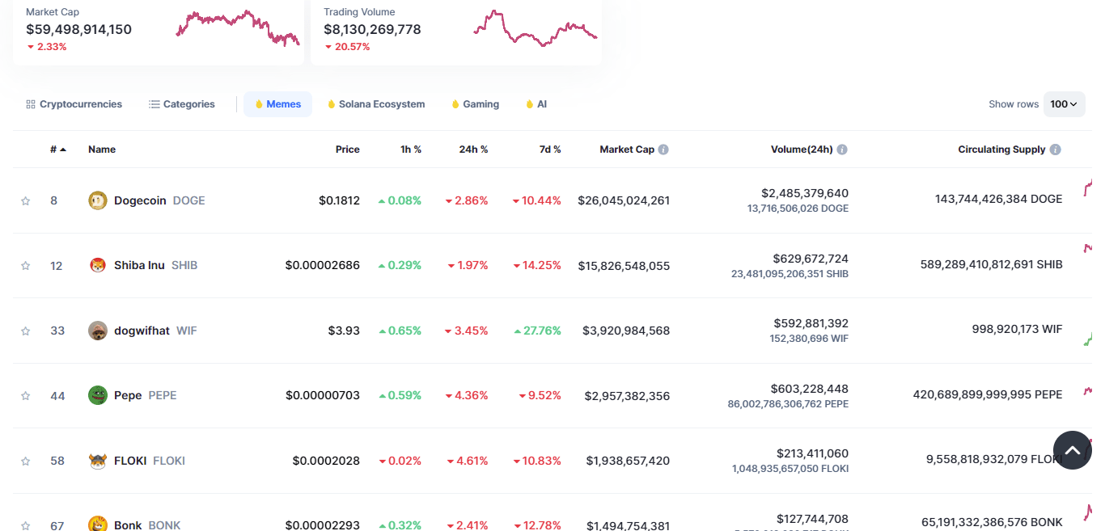Viewport: 1105px width, 531px height.
Task: Select the Gaming category tab
Action: tap(475, 104)
